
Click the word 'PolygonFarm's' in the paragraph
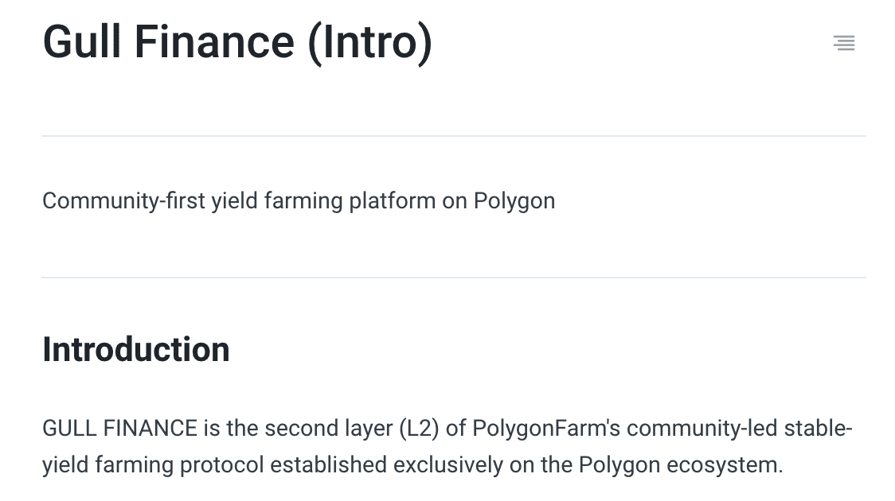tap(546, 429)
